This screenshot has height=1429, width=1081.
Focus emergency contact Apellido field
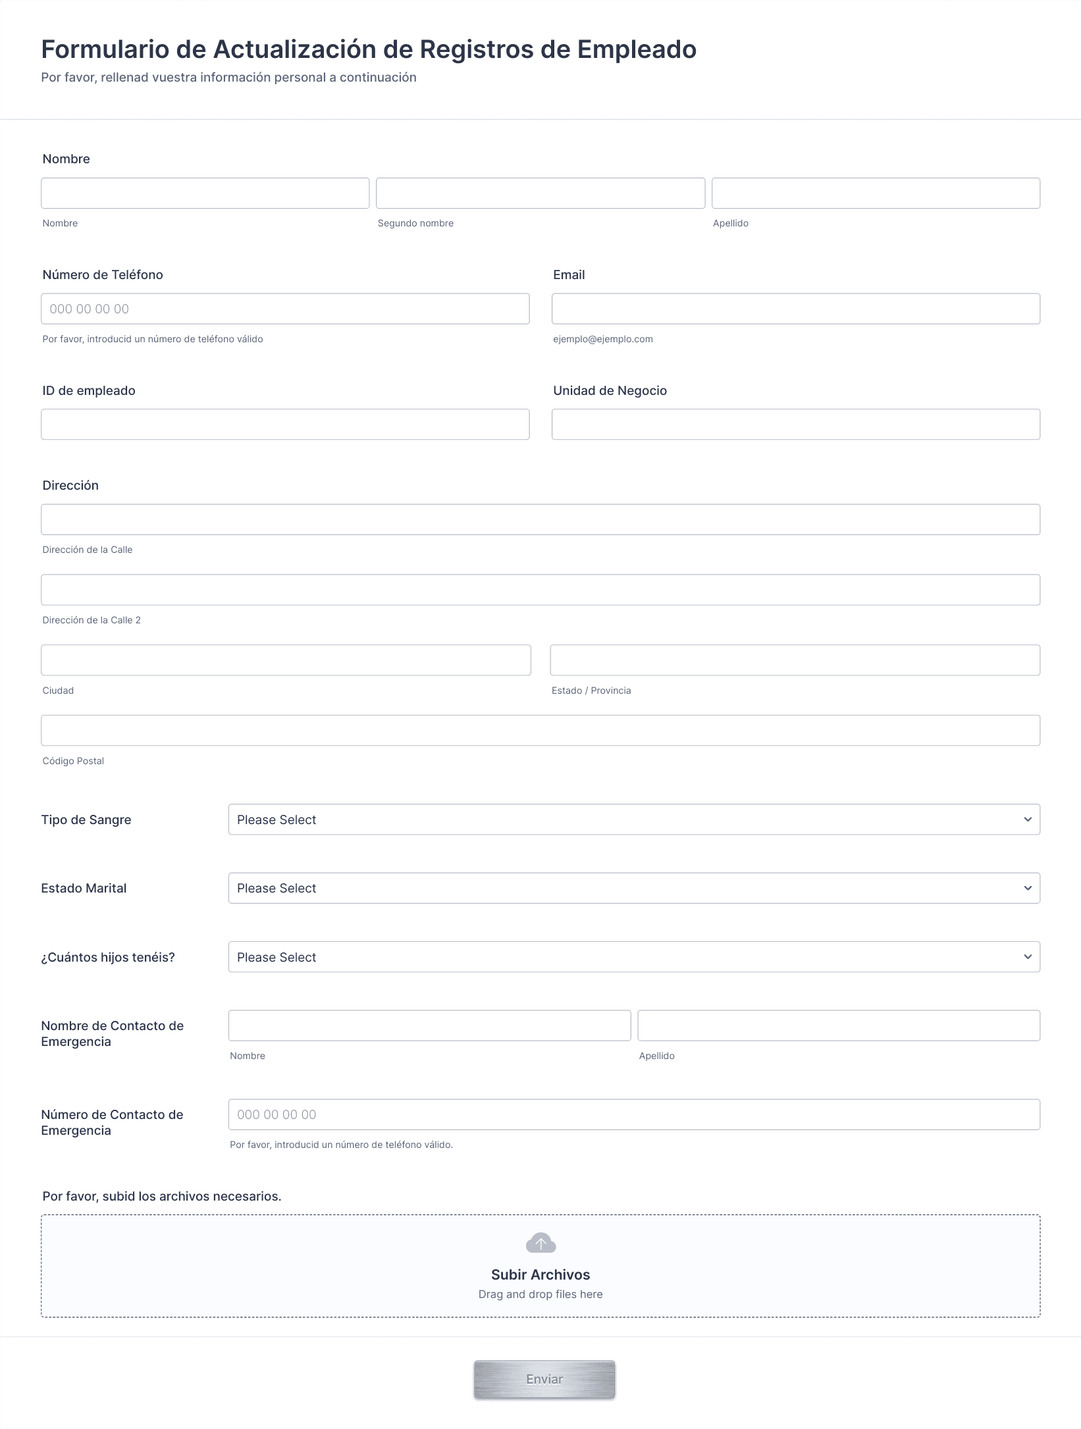coord(839,1026)
